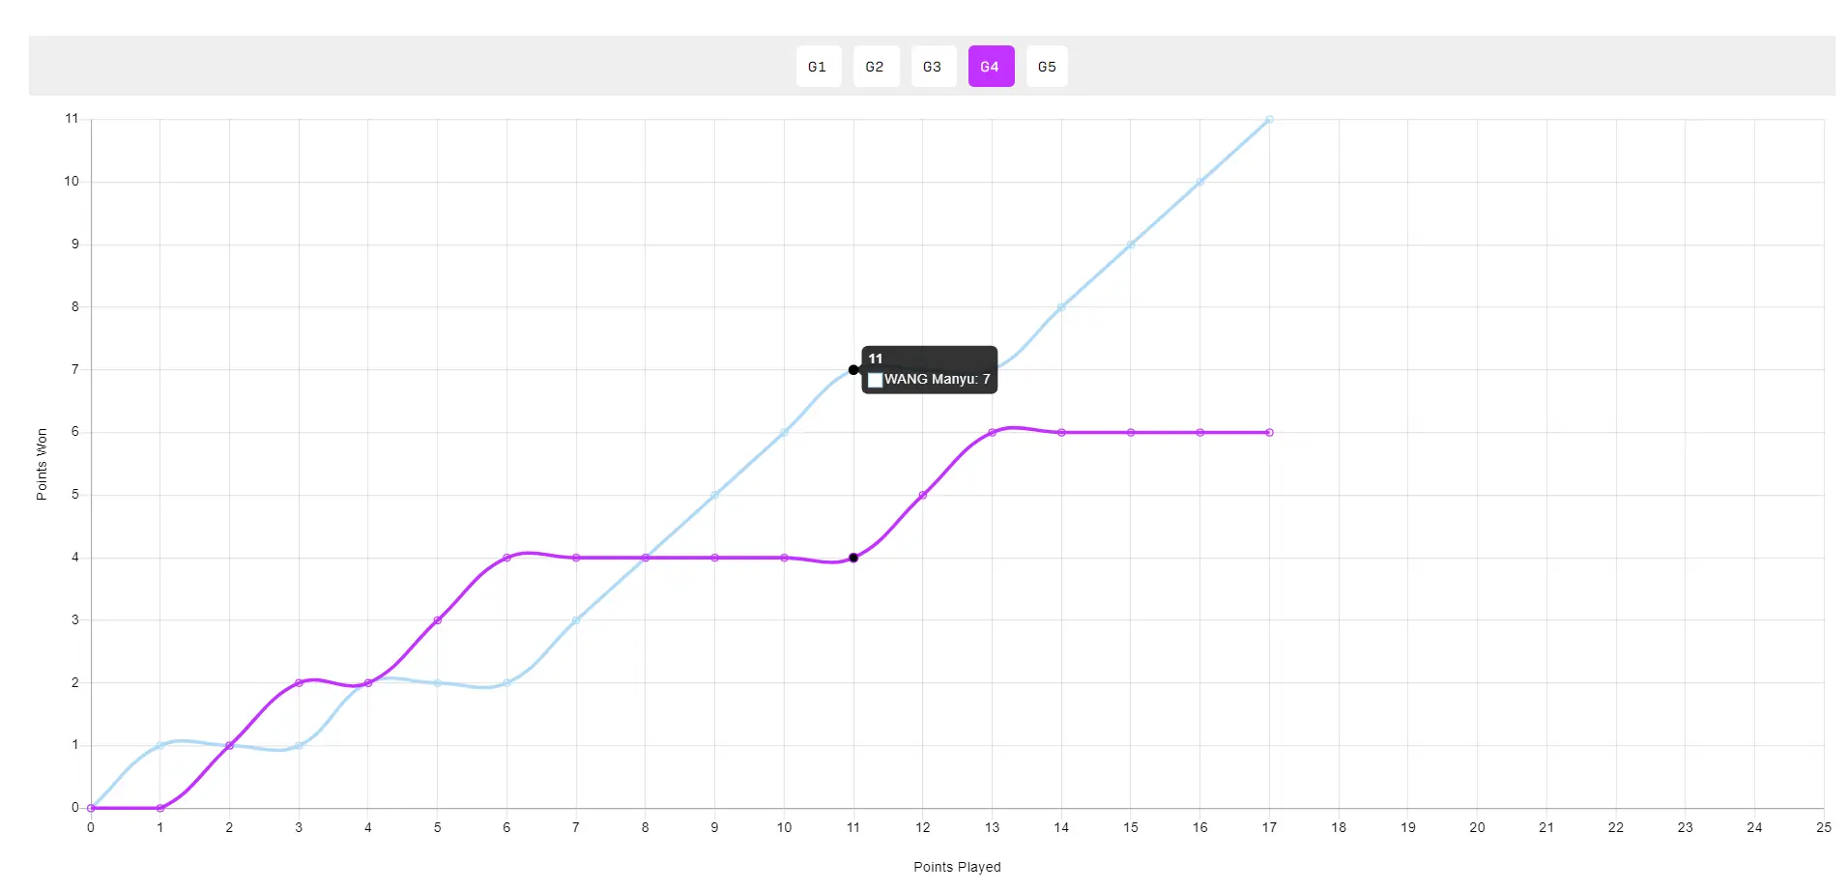Click the purple data point at 12 points played
Viewport: 1848px width, 891px height.
coord(923,495)
